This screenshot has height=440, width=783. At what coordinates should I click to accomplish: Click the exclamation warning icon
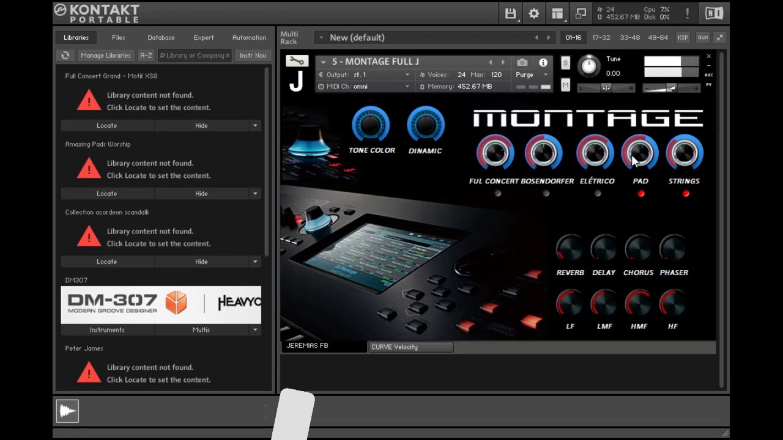click(x=688, y=13)
